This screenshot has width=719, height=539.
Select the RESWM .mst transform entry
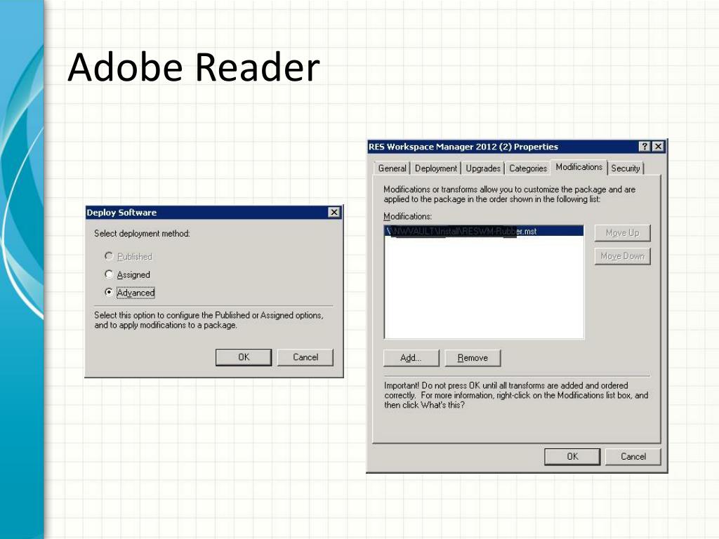pyautogui.click(x=484, y=231)
